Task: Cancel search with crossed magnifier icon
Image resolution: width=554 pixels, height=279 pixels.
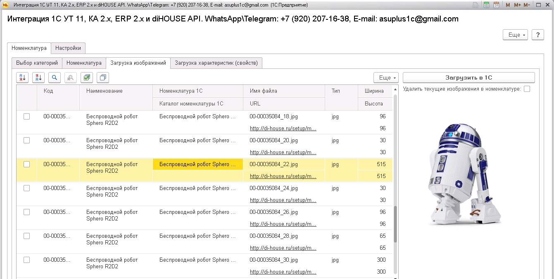Action: 71,77
